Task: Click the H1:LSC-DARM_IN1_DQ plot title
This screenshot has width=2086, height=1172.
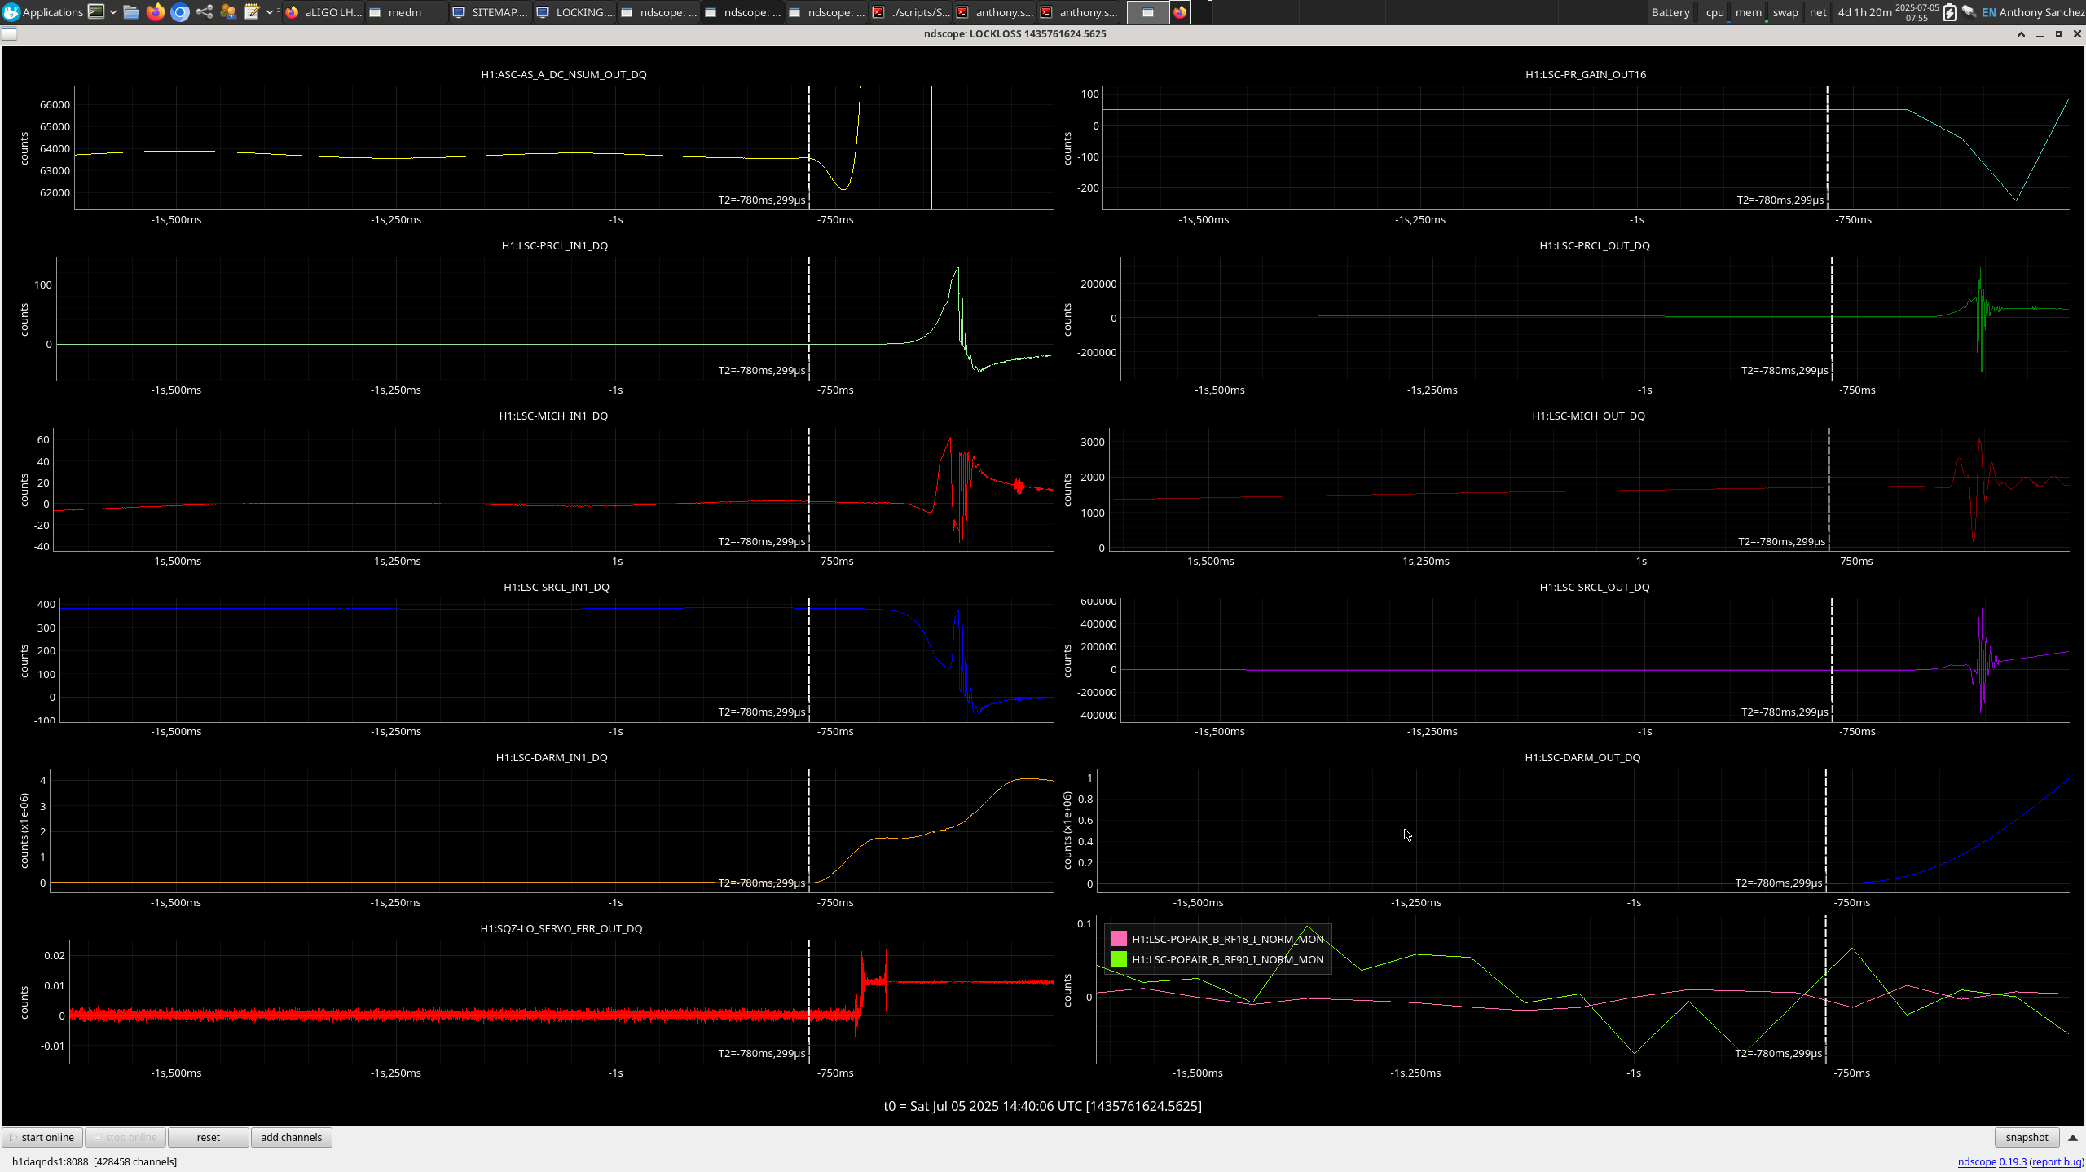Action: coord(552,757)
